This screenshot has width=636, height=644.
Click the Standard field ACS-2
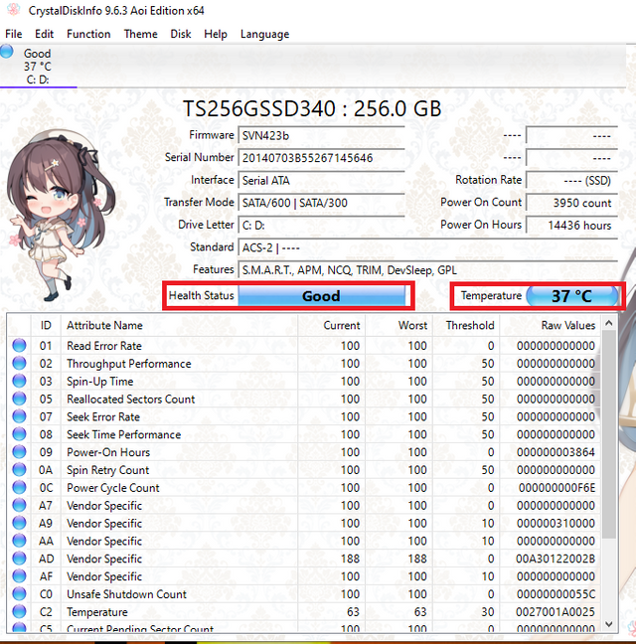click(428, 247)
